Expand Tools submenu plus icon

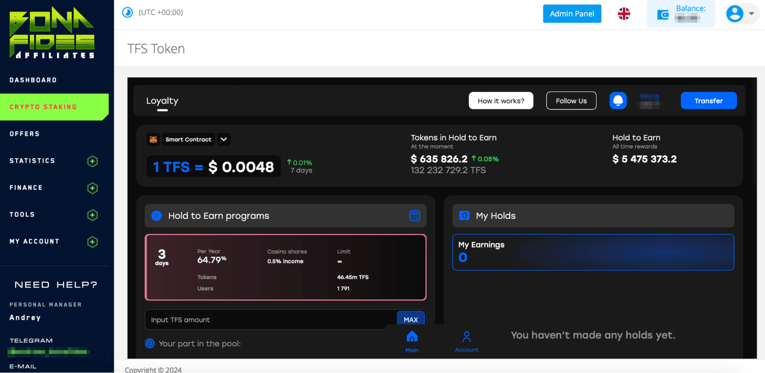(92, 215)
